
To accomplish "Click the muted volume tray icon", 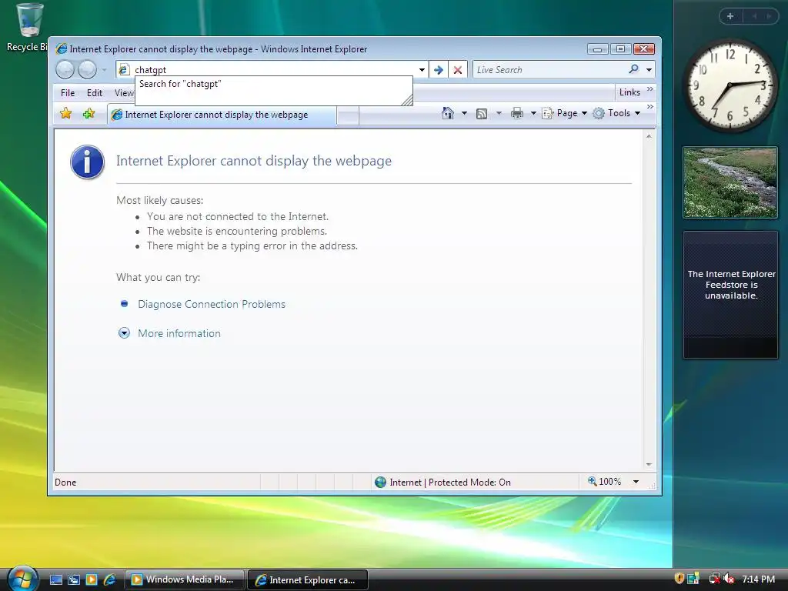I will 729,579.
